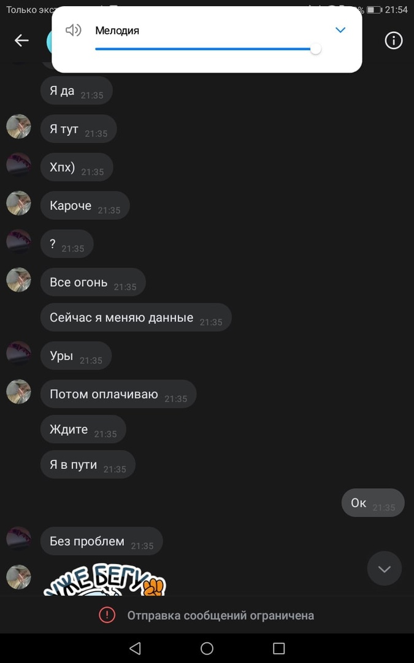Tap the Потом оплачиваю message bubble

118,394
